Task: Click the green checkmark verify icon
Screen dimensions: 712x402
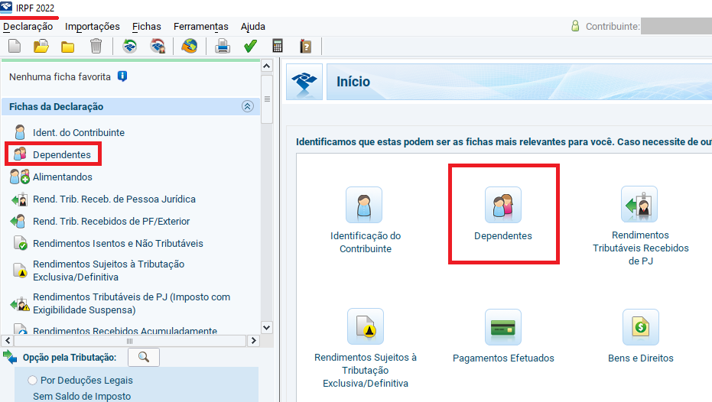Action: [x=250, y=47]
